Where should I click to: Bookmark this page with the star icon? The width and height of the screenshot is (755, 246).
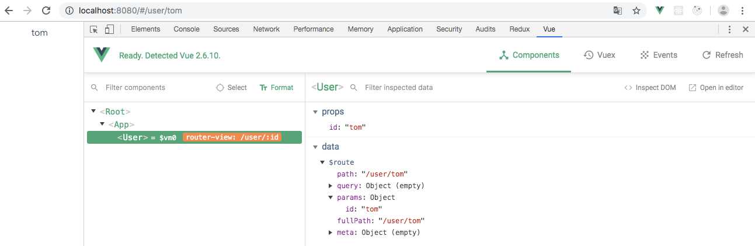click(x=636, y=11)
